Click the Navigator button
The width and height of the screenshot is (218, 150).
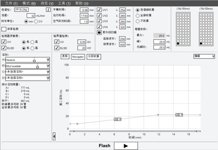click(x=78, y=57)
